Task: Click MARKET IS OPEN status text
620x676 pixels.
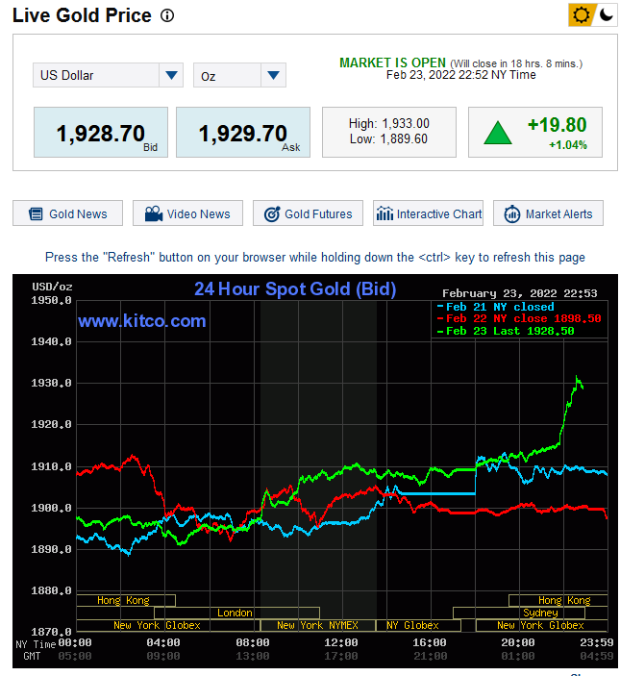Action: coord(392,63)
